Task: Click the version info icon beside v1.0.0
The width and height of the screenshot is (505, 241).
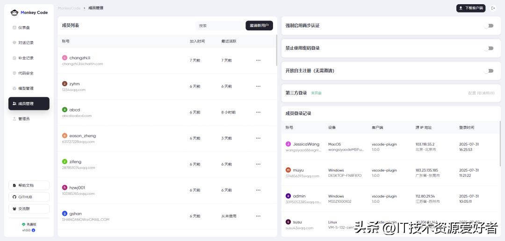Action: click(33, 230)
